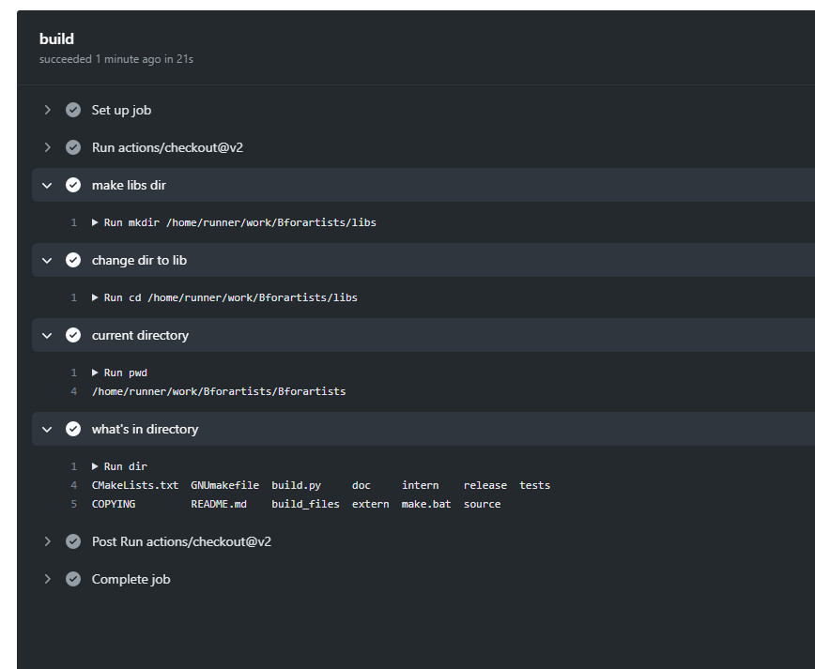Screen dimensions: 815x669
Task: Expand the Run mkdir command disclosure triangle
Action: [96, 222]
